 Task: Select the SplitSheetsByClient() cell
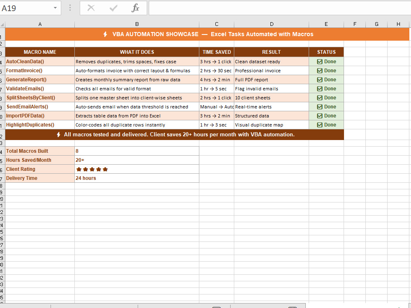[x=40, y=98]
